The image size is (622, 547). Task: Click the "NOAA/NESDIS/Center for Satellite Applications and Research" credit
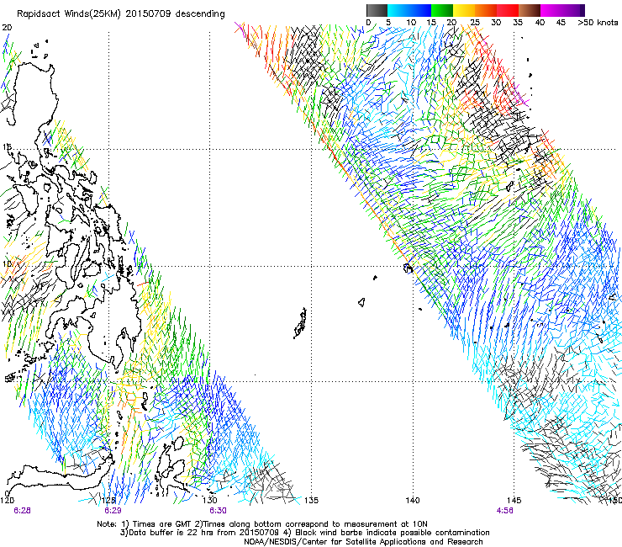pos(363,542)
